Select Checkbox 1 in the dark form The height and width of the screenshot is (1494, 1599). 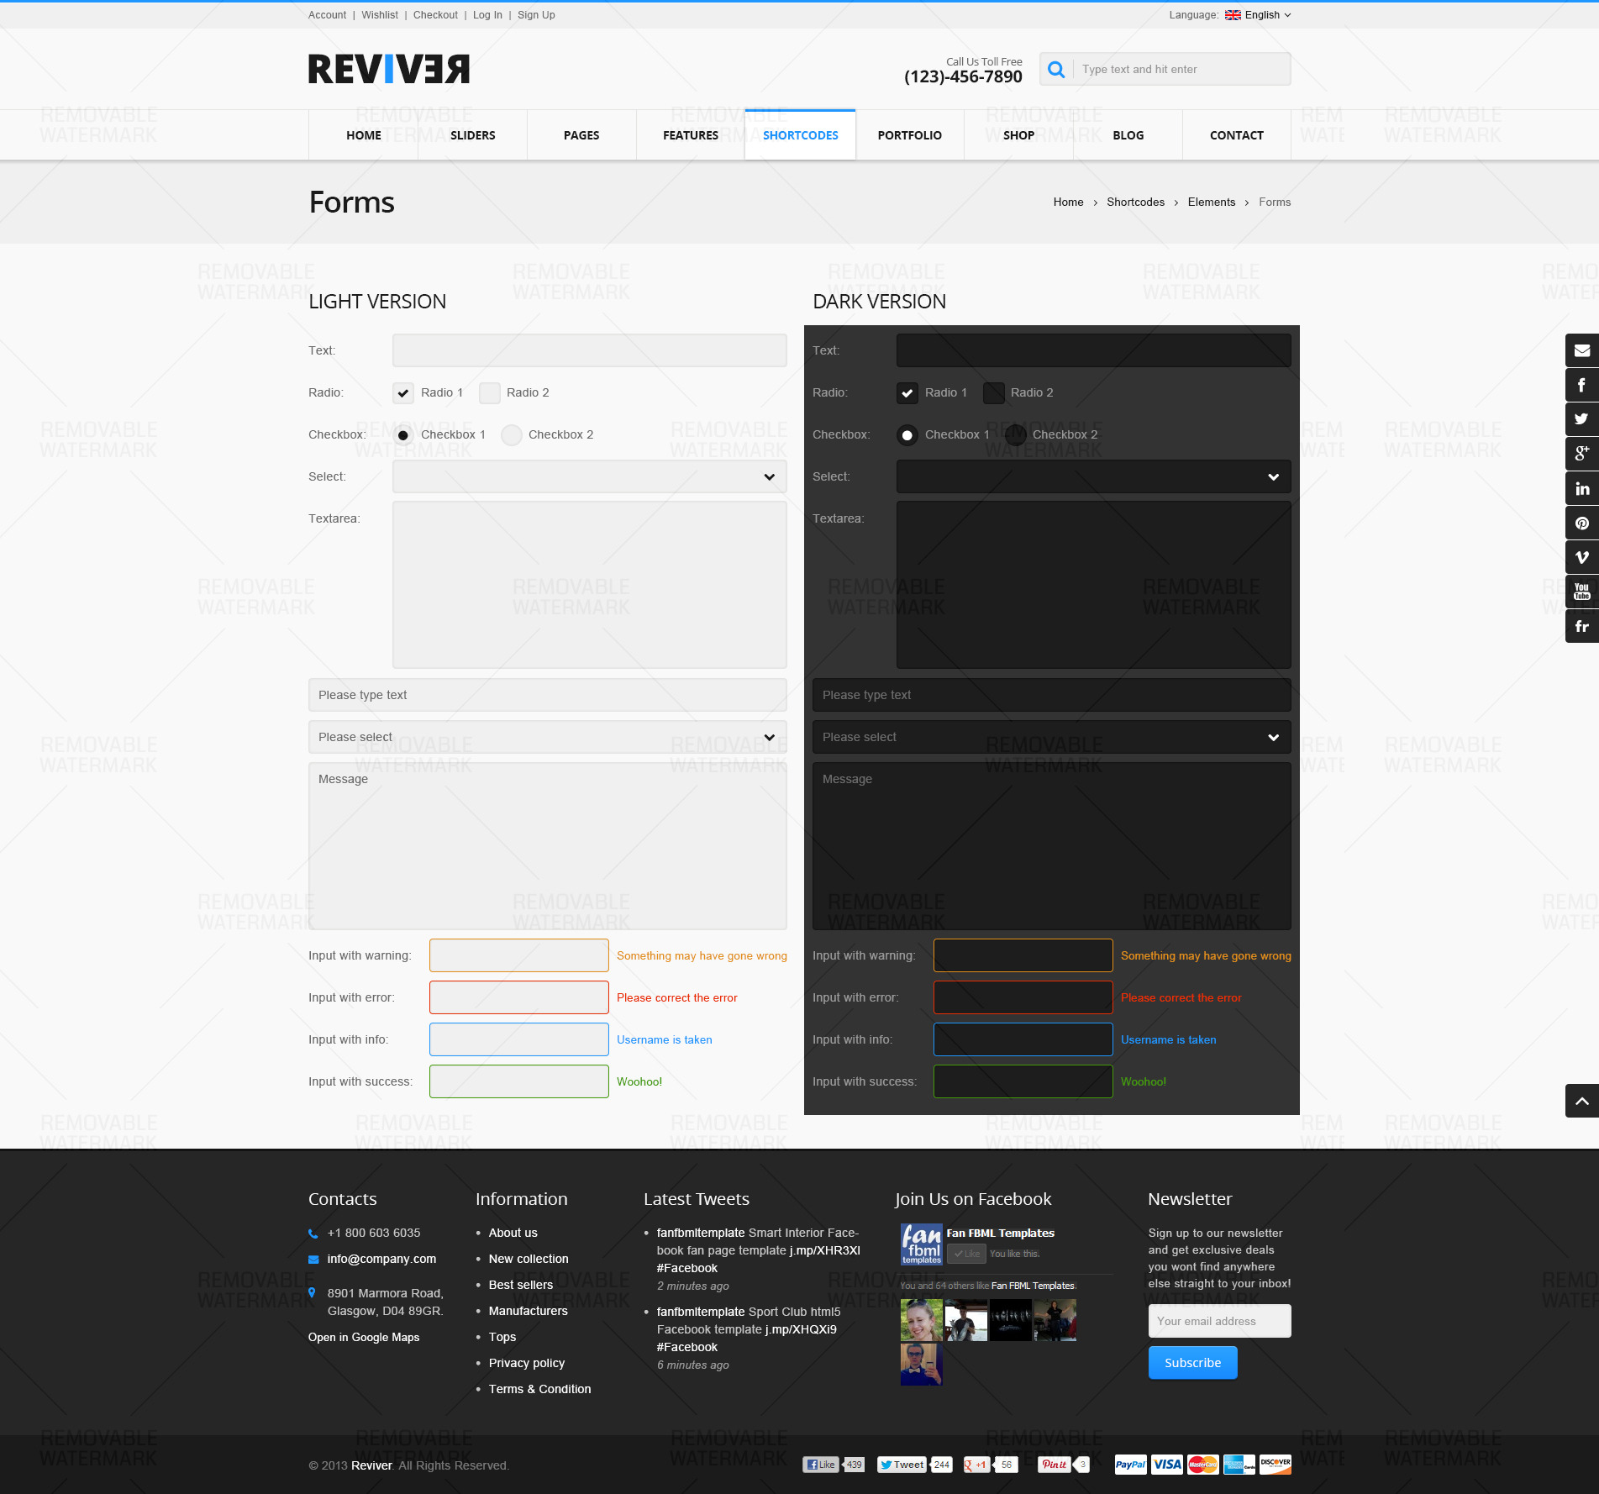907,435
